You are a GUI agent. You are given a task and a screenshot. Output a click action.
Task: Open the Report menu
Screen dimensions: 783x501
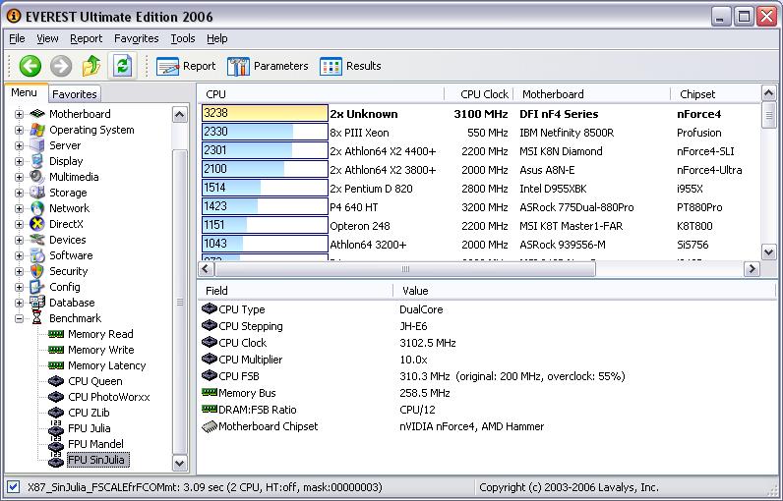(x=86, y=38)
